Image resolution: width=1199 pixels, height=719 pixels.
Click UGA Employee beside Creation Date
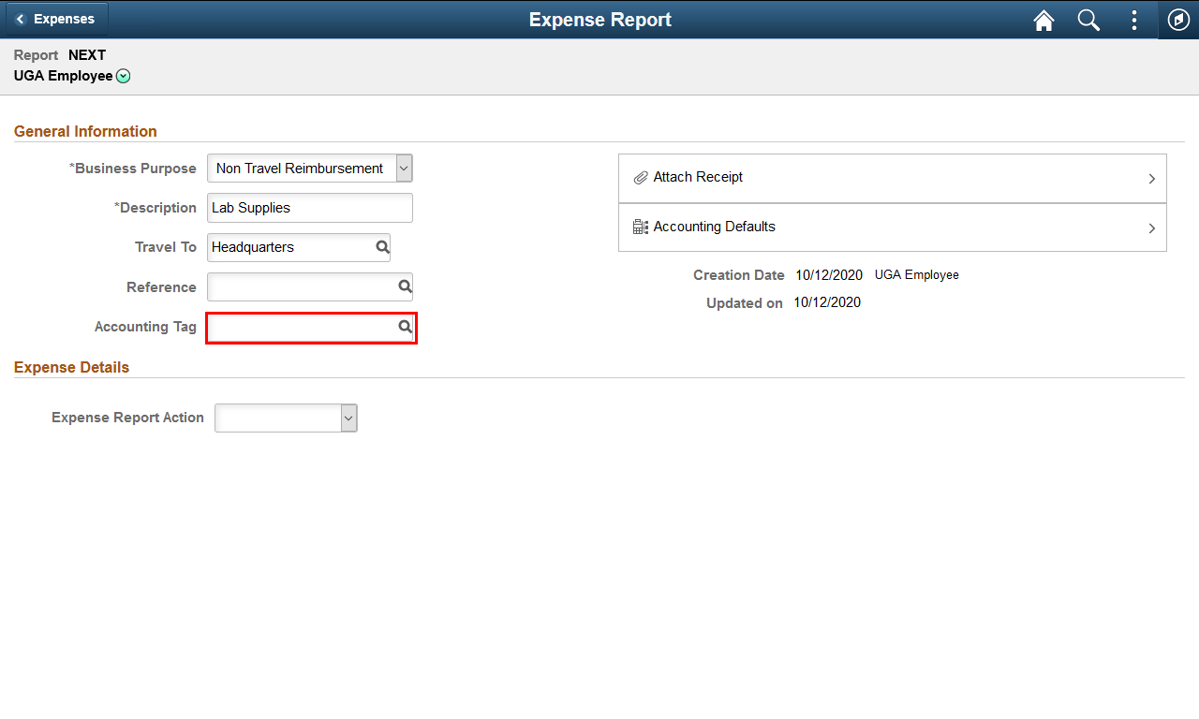[x=917, y=275]
